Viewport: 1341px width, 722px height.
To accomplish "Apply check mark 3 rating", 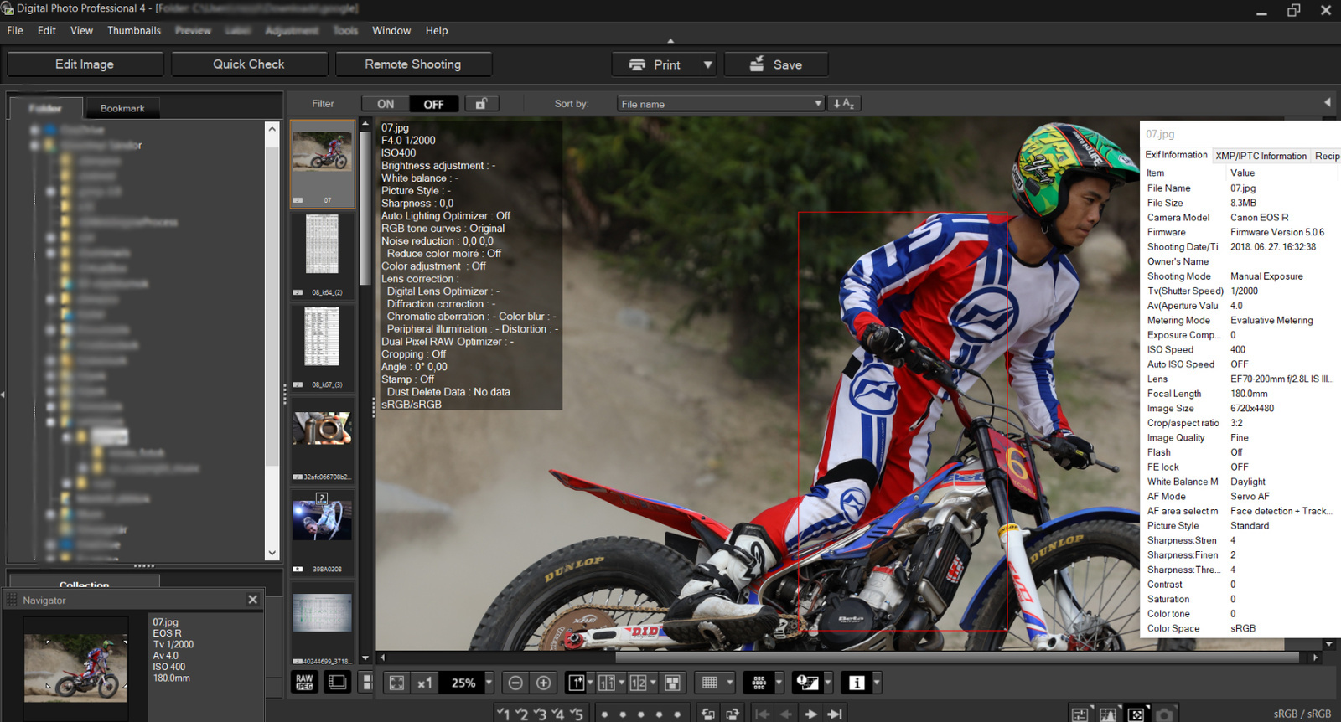I will (x=540, y=714).
